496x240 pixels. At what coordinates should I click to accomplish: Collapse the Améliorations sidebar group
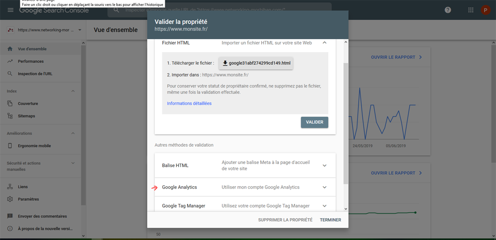(x=73, y=133)
